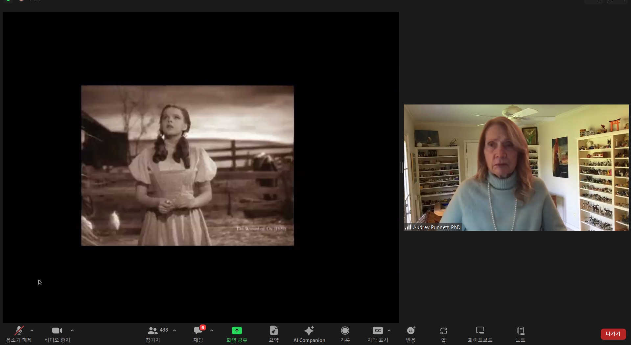This screenshot has width=631, height=345.
Task: Open the 채팅 chat panel
Action: click(198, 334)
